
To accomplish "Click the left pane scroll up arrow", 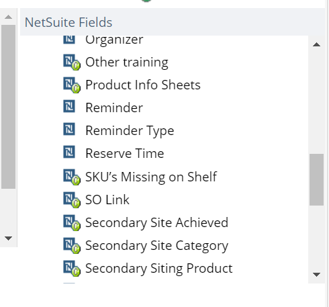I will (x=8, y=17).
